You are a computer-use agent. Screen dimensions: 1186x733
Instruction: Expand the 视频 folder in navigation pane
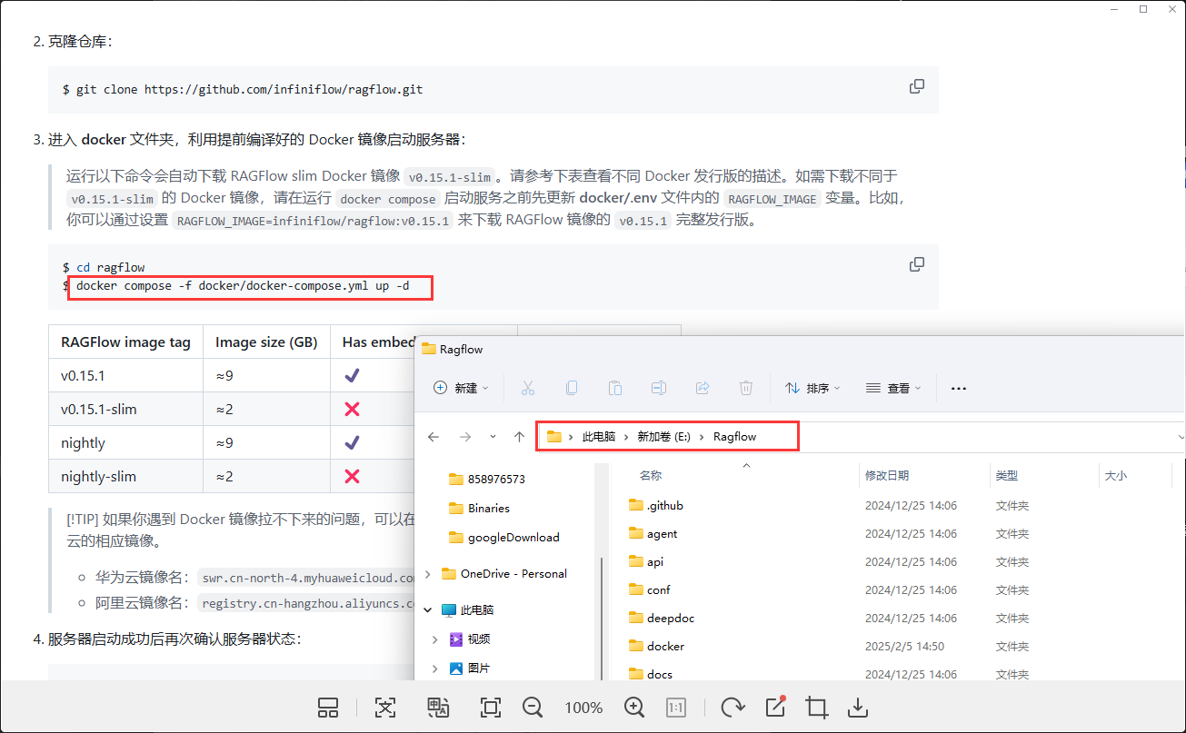point(435,639)
